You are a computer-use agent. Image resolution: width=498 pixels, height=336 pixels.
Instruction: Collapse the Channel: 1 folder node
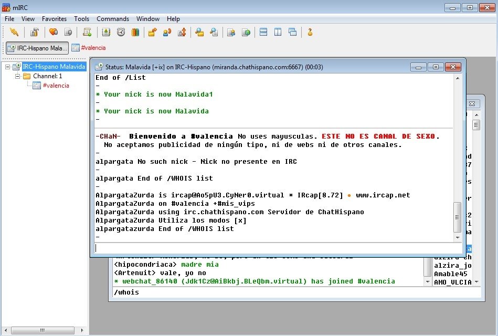click(x=18, y=76)
